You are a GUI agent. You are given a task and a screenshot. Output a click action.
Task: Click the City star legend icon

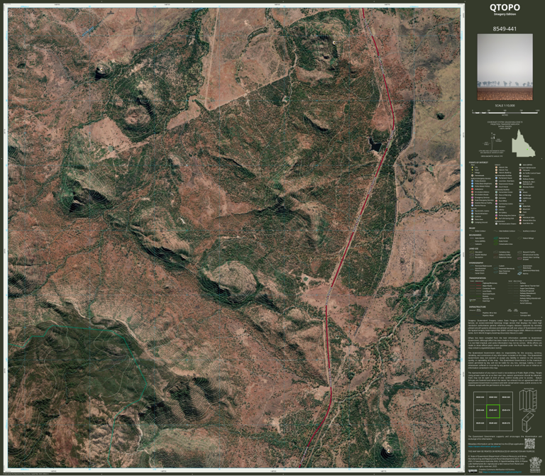click(x=473, y=167)
